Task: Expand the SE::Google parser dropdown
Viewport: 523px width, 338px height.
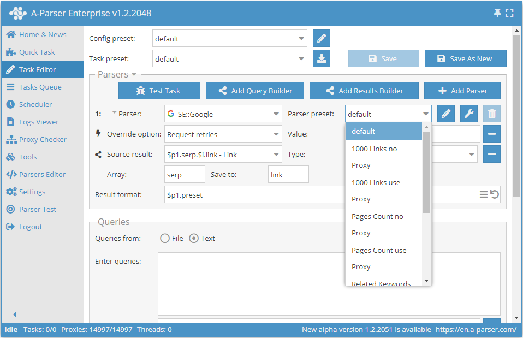Action: point(276,114)
